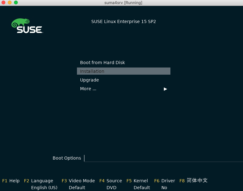
Task: Open the F5 Kernel options
Action: pyautogui.click(x=137, y=181)
